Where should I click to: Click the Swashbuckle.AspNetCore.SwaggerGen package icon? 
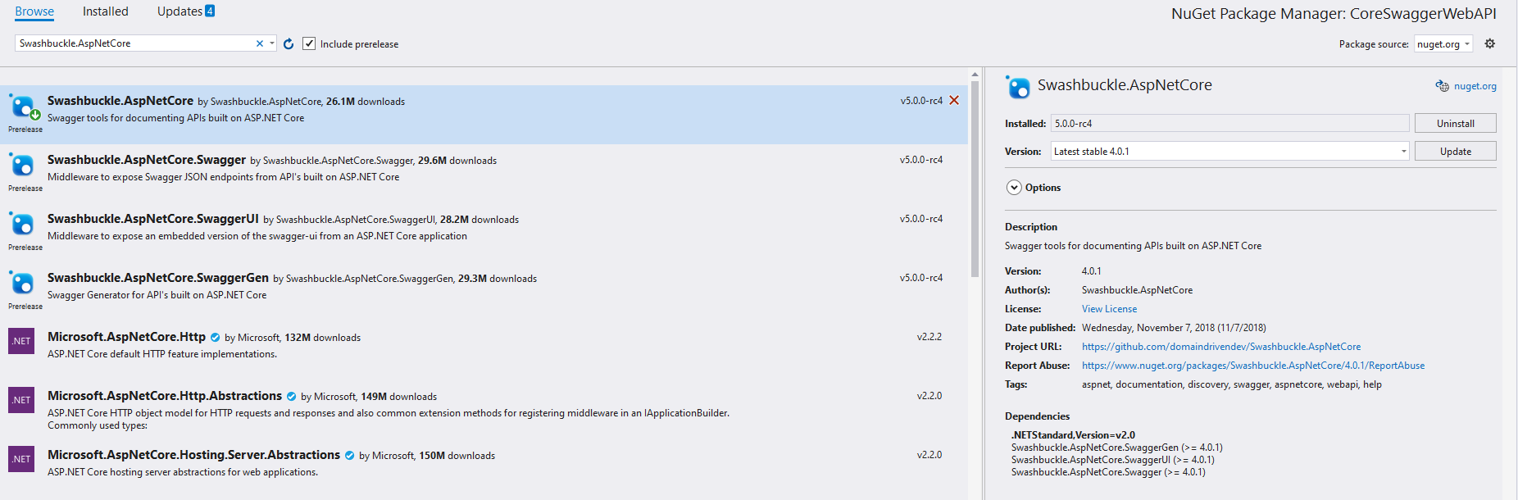(22, 284)
